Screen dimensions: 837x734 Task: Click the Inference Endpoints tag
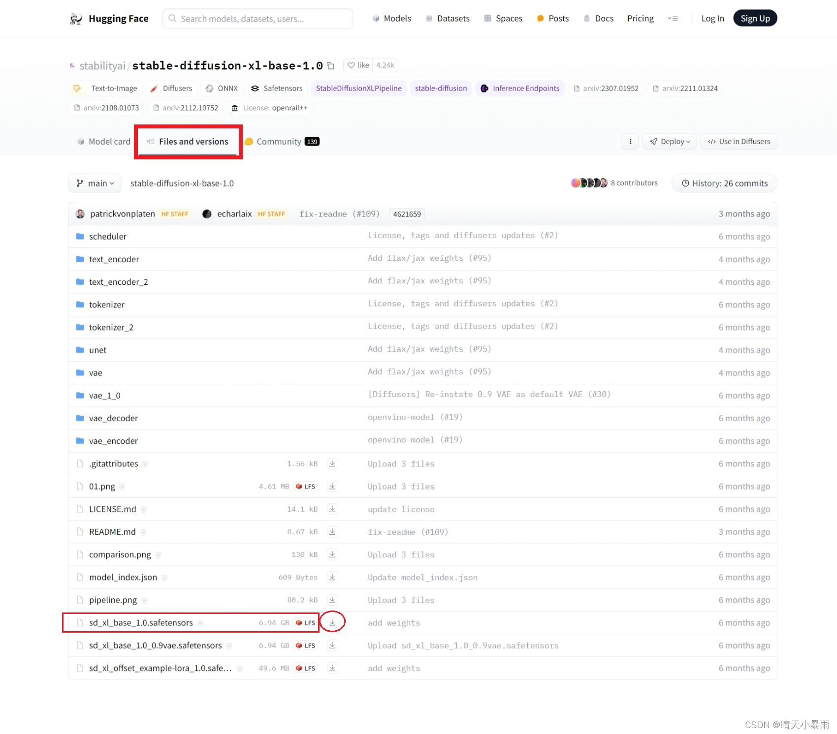(x=520, y=89)
